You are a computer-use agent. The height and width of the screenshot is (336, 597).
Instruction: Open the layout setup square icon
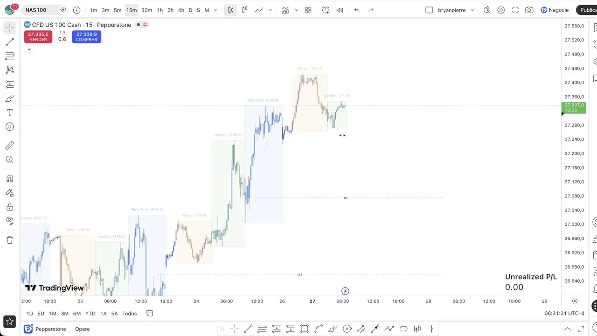(x=429, y=10)
